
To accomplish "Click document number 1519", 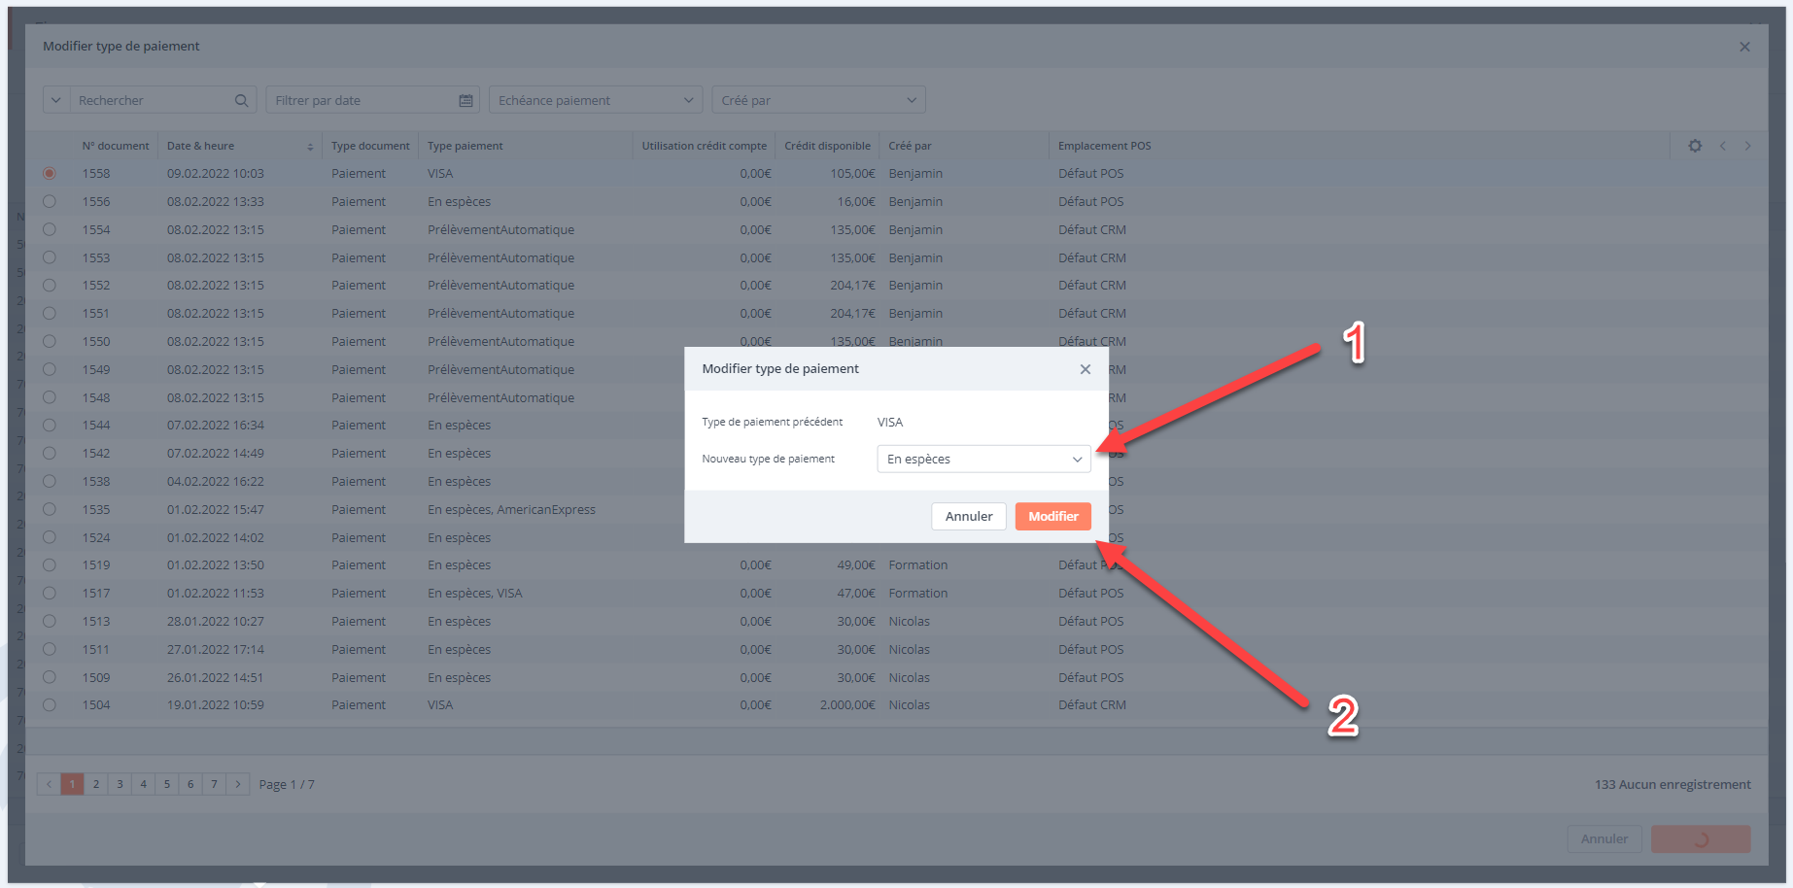I will [96, 565].
